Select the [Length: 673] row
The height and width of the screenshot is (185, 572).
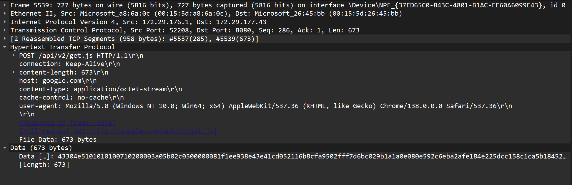click(44, 165)
